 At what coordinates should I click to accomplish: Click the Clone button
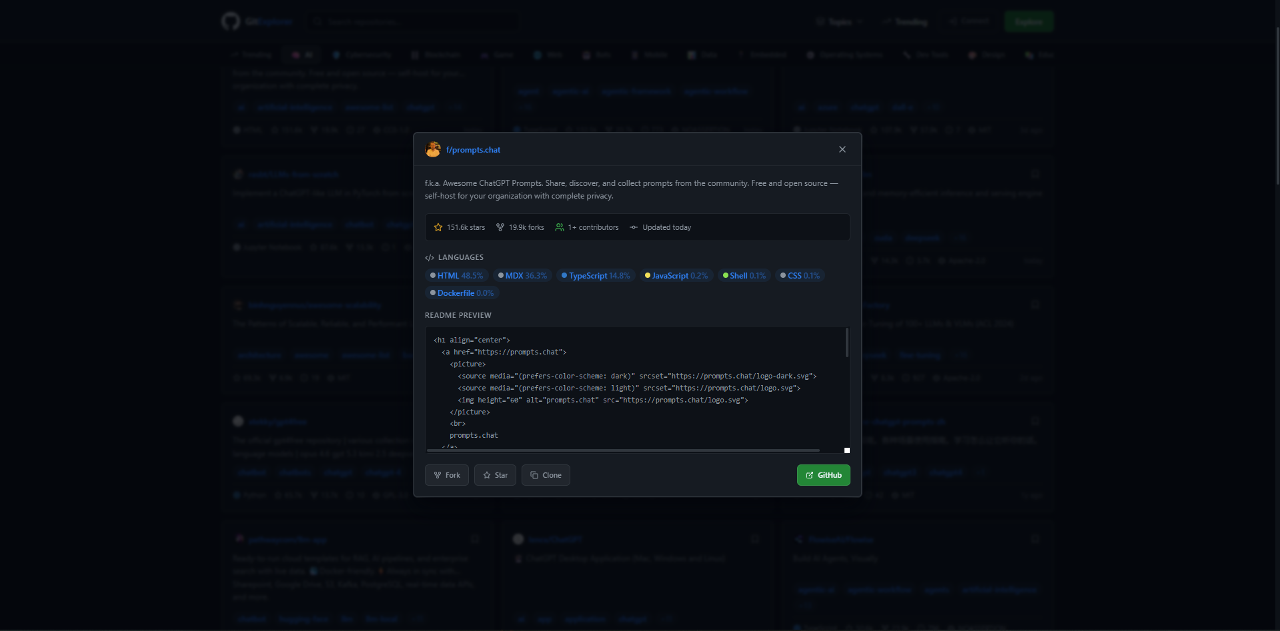546,475
